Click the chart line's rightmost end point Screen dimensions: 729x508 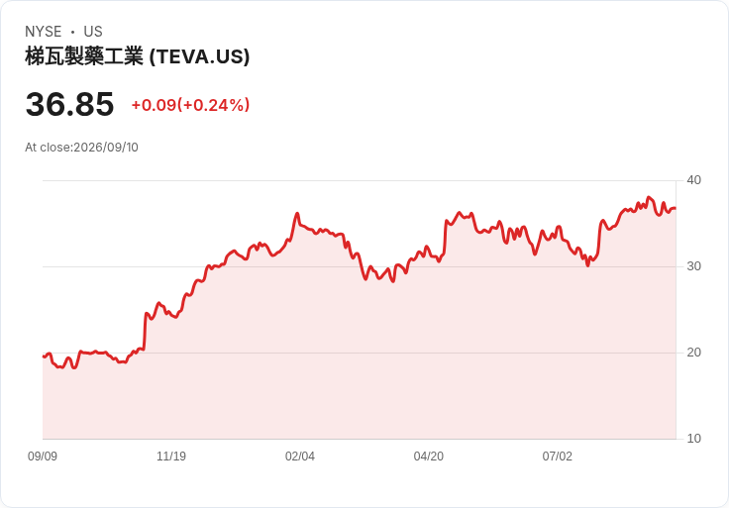click(676, 208)
